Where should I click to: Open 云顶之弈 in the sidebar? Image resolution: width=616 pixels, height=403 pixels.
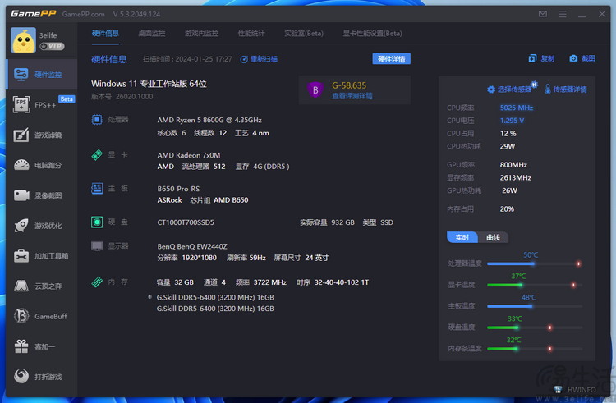tap(42, 286)
